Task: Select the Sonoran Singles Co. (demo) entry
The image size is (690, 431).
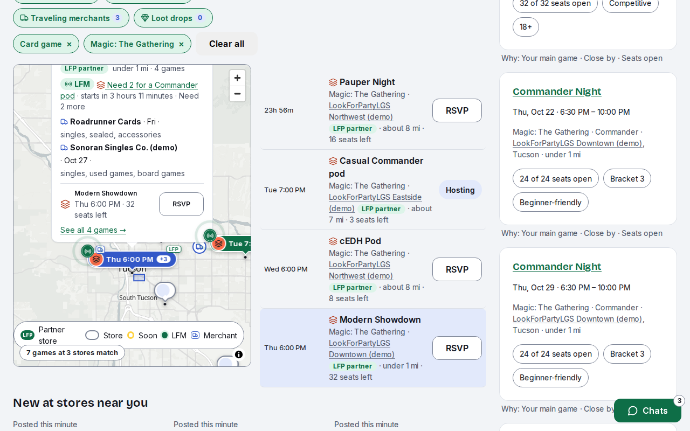Action: [x=123, y=148]
